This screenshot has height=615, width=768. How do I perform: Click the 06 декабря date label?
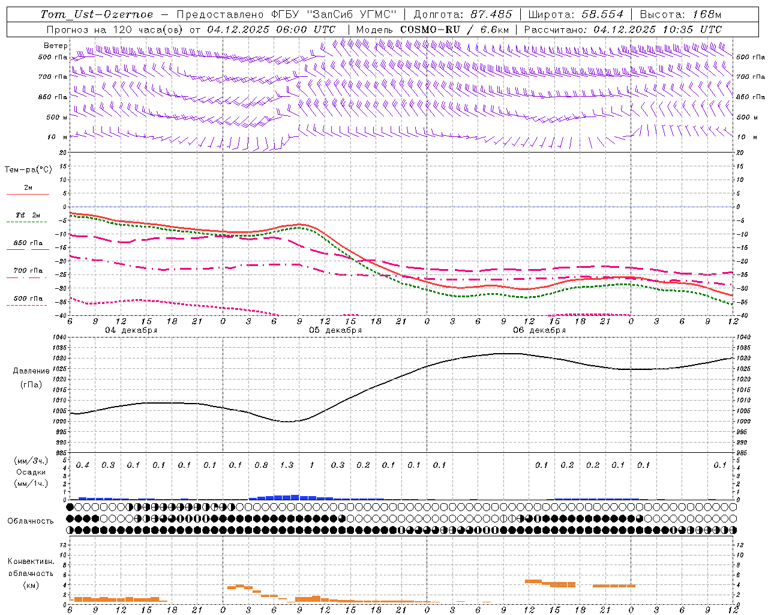pyautogui.click(x=539, y=330)
